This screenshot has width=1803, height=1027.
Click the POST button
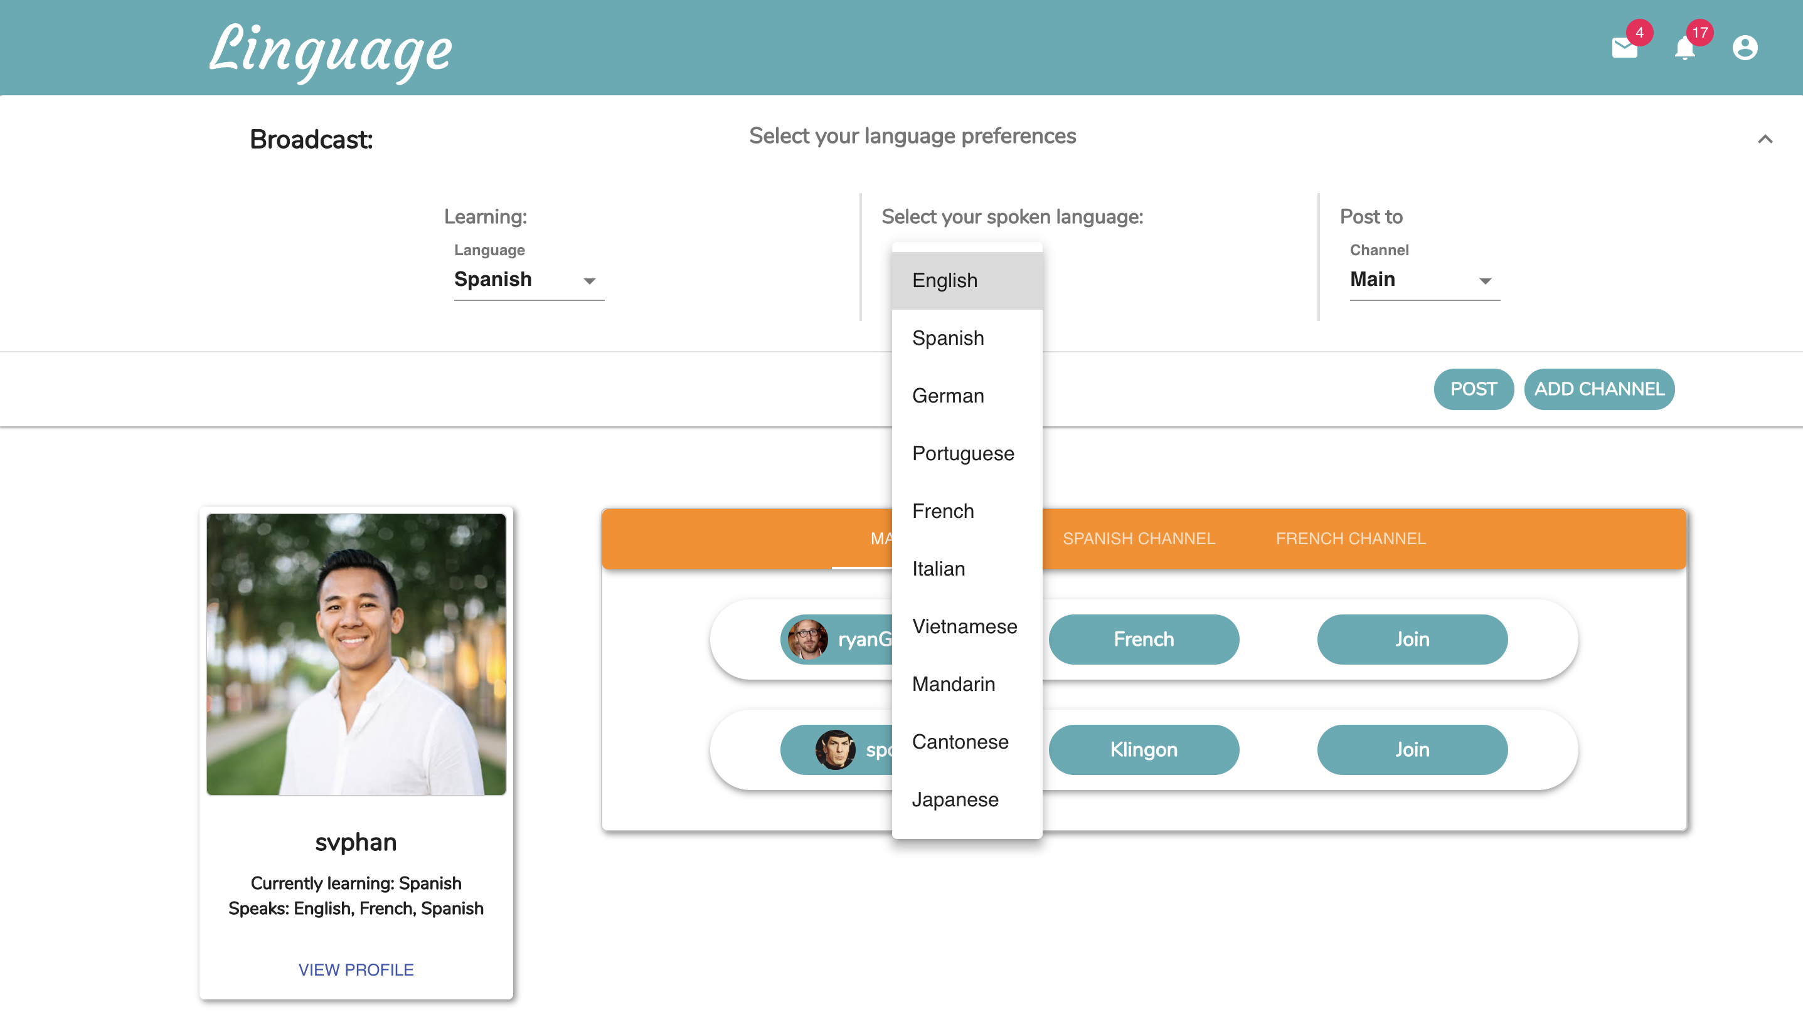point(1474,389)
